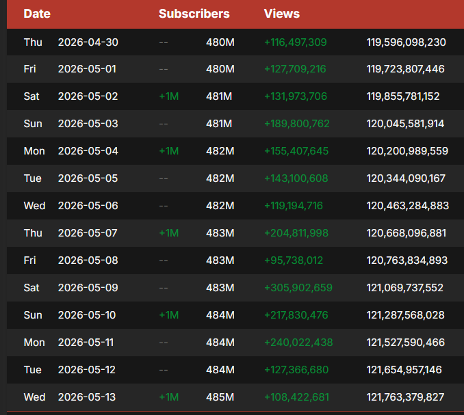
Task: Select date 2026-05-08
Action: tap(88, 260)
